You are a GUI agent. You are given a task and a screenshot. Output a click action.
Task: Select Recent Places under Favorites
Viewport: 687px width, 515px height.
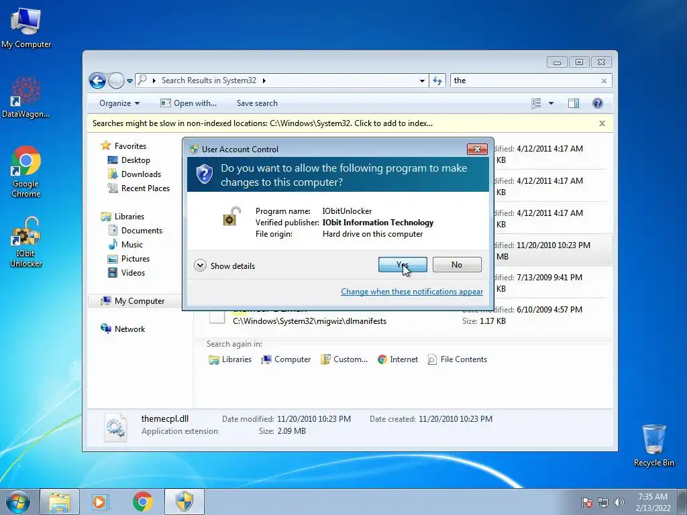tap(138, 188)
